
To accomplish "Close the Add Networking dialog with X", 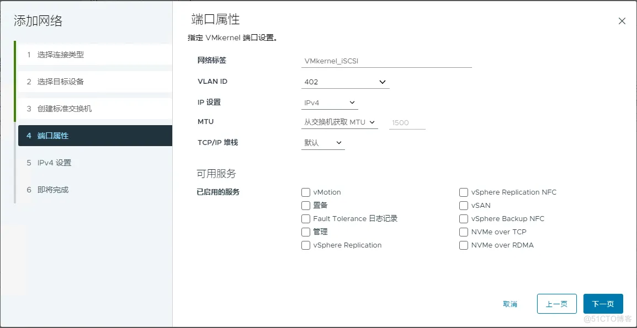I will [x=622, y=21].
